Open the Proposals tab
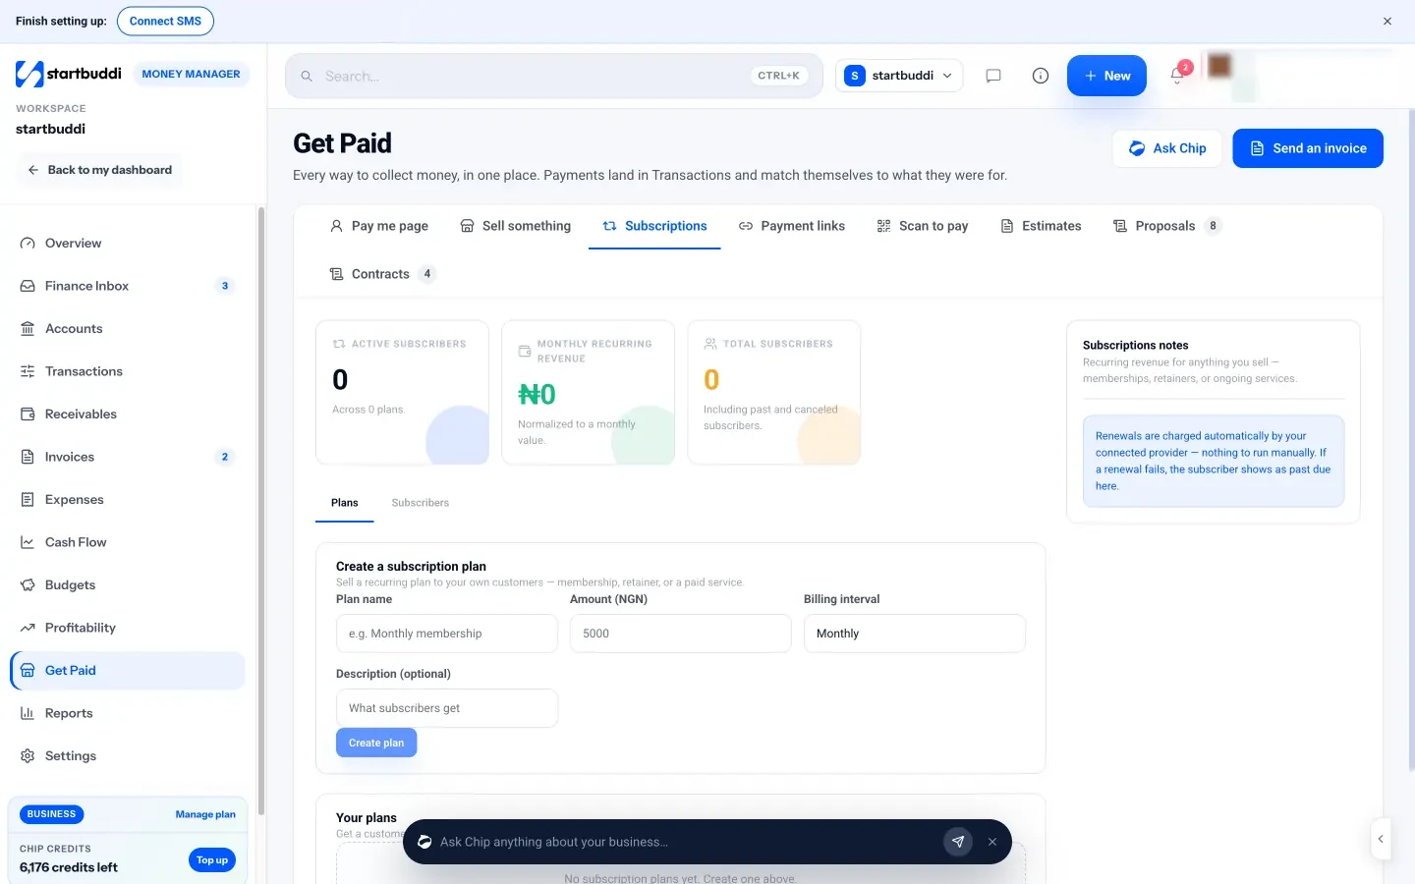Viewport: 1415px width, 884px height. pos(1167,226)
